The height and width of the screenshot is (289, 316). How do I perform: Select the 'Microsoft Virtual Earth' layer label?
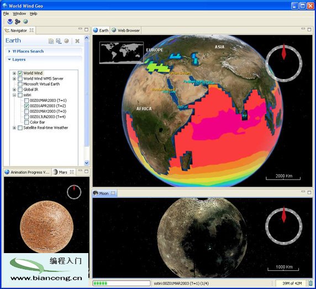pyautogui.click(x=41, y=84)
